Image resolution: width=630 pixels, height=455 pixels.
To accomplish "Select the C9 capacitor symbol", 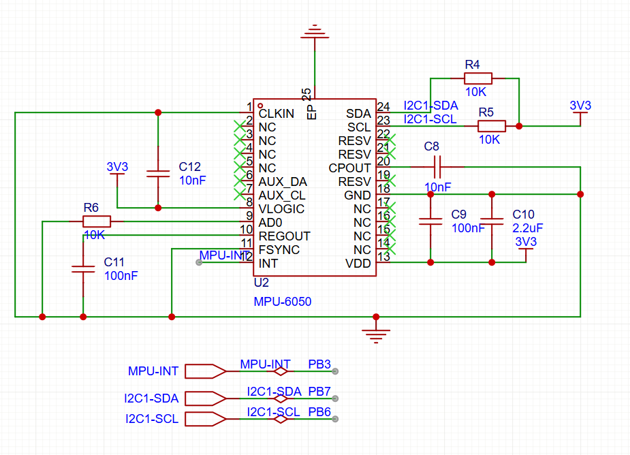I will tap(430, 221).
